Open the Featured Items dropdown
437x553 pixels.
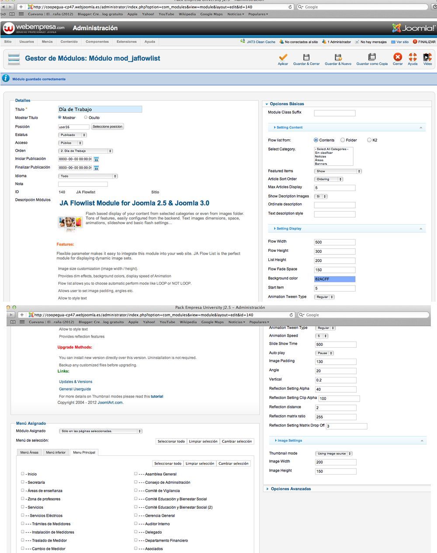(338, 171)
